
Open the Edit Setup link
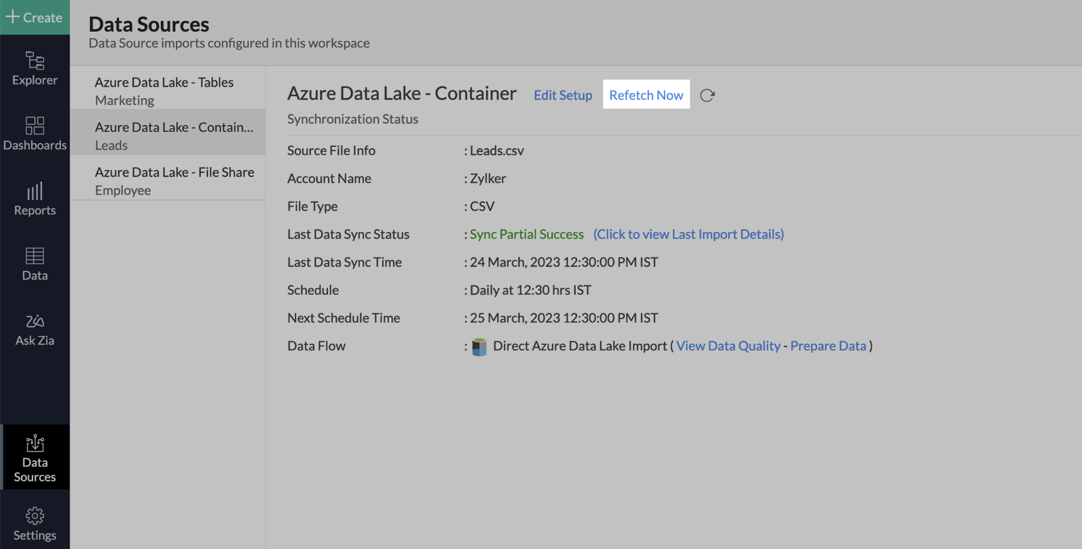click(563, 95)
